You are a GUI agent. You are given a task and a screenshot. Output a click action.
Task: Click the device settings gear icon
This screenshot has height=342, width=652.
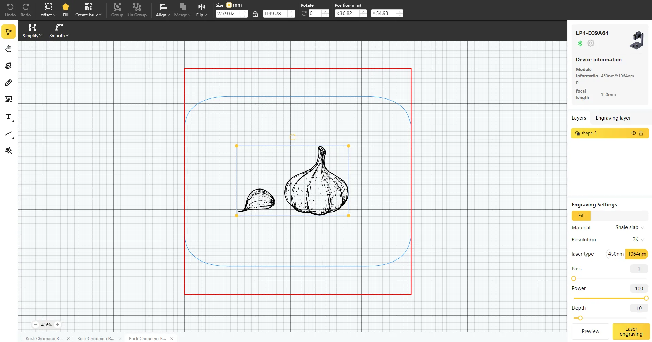591,43
